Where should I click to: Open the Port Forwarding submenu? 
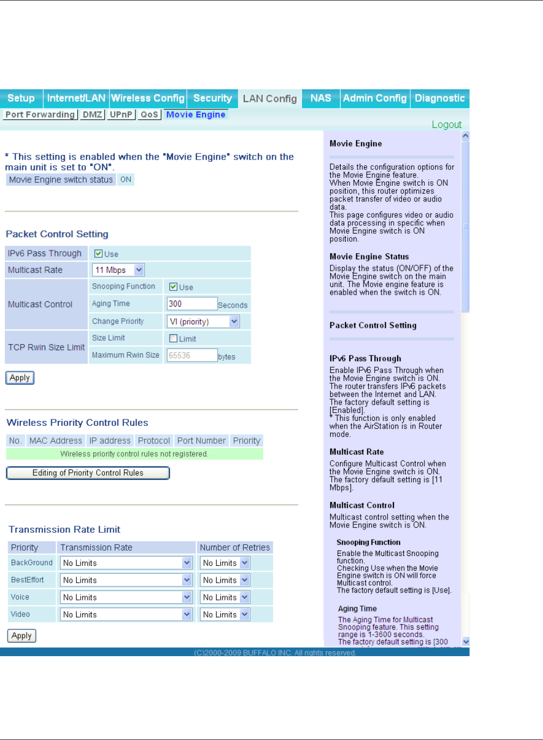[40, 115]
